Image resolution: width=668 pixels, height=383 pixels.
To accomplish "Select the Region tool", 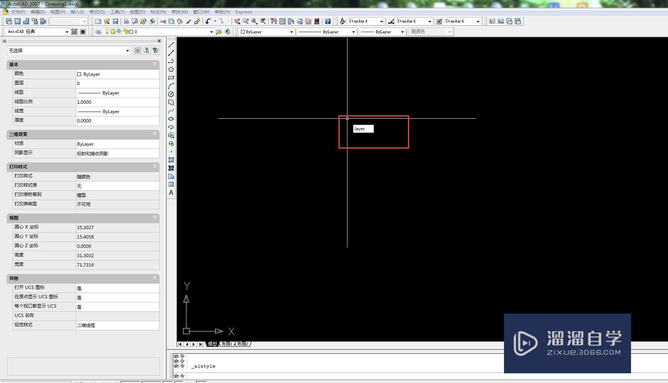I will coord(171,176).
